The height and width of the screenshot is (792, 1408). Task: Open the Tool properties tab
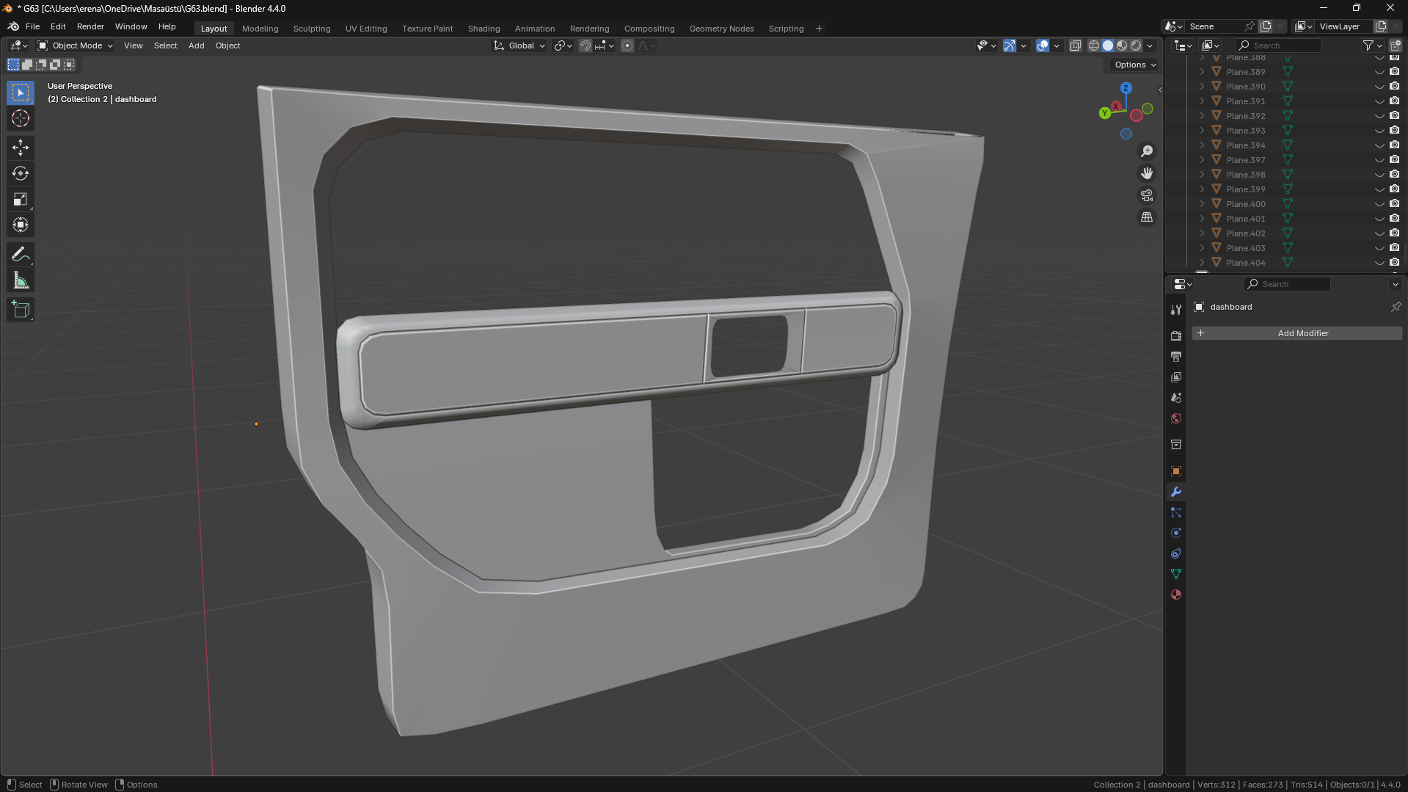(x=1176, y=310)
